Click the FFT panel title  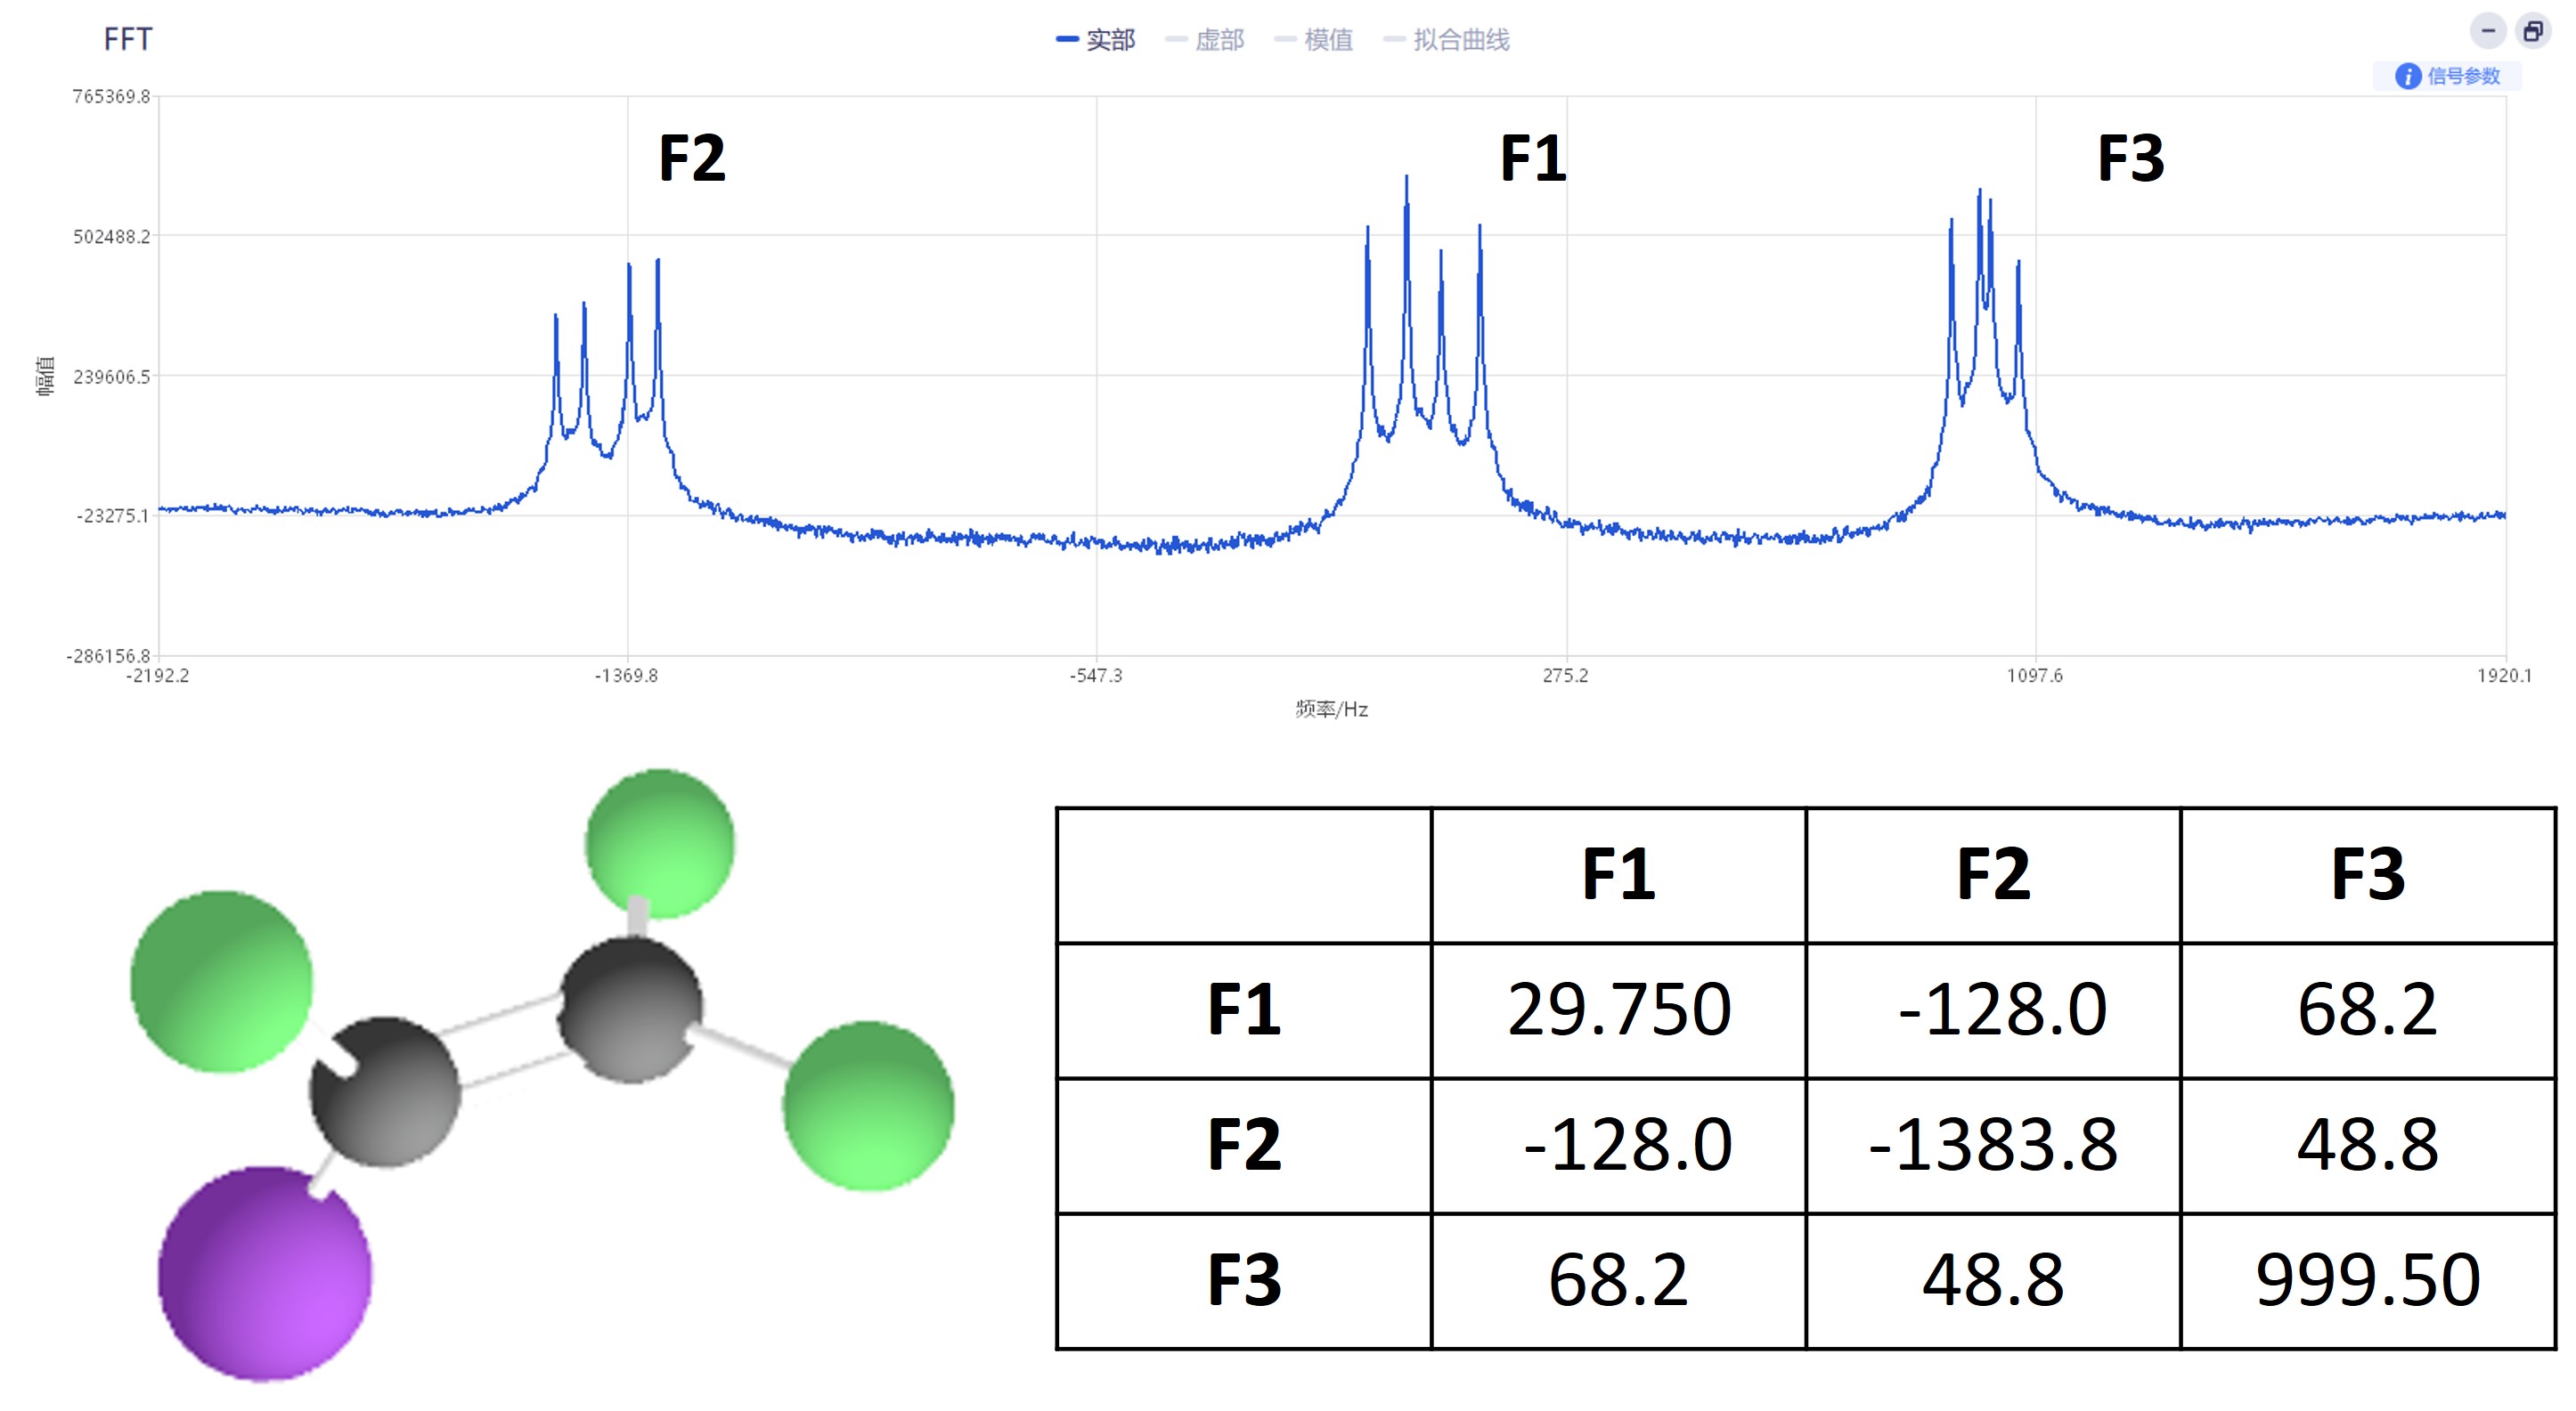[x=128, y=39]
